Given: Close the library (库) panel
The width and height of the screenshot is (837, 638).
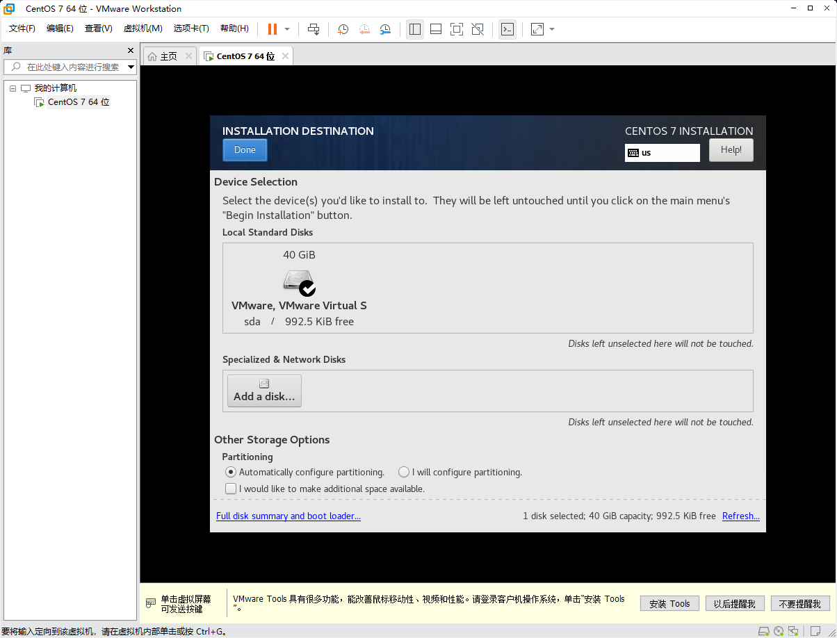Looking at the screenshot, I should (131, 51).
